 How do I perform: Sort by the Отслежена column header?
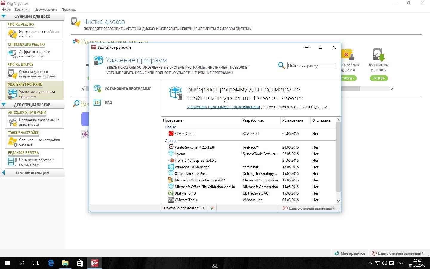323,120
